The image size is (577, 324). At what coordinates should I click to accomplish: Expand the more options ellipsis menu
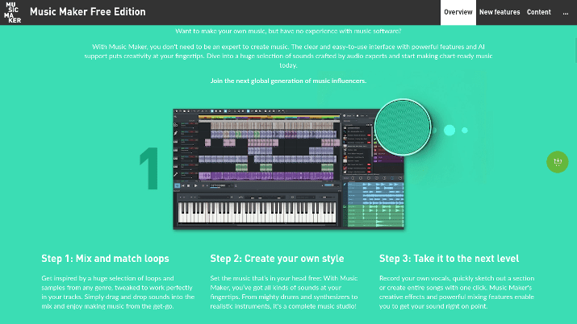[x=566, y=12]
